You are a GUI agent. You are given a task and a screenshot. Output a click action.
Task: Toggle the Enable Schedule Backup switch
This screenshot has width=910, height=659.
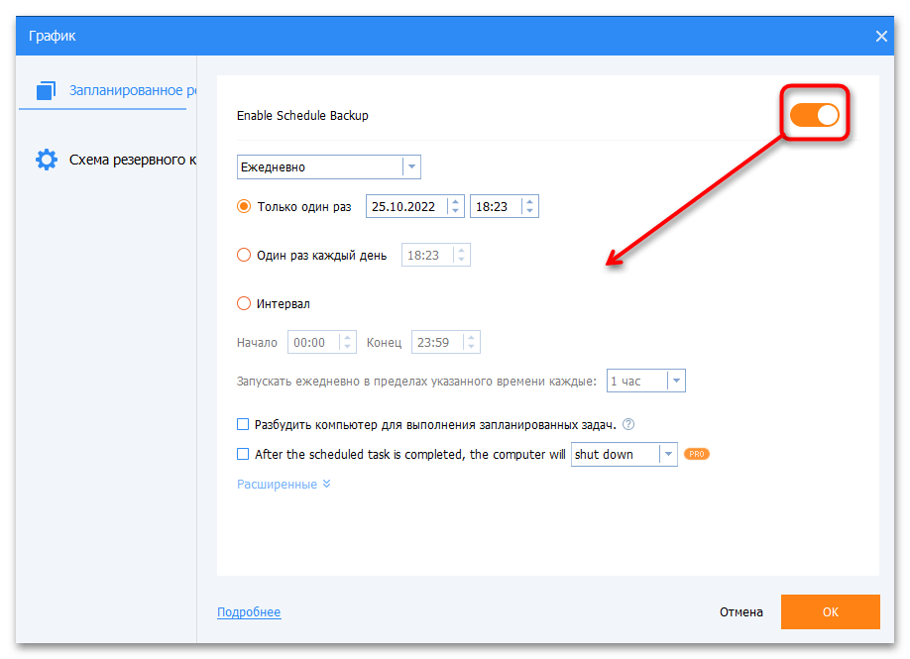coord(814,115)
